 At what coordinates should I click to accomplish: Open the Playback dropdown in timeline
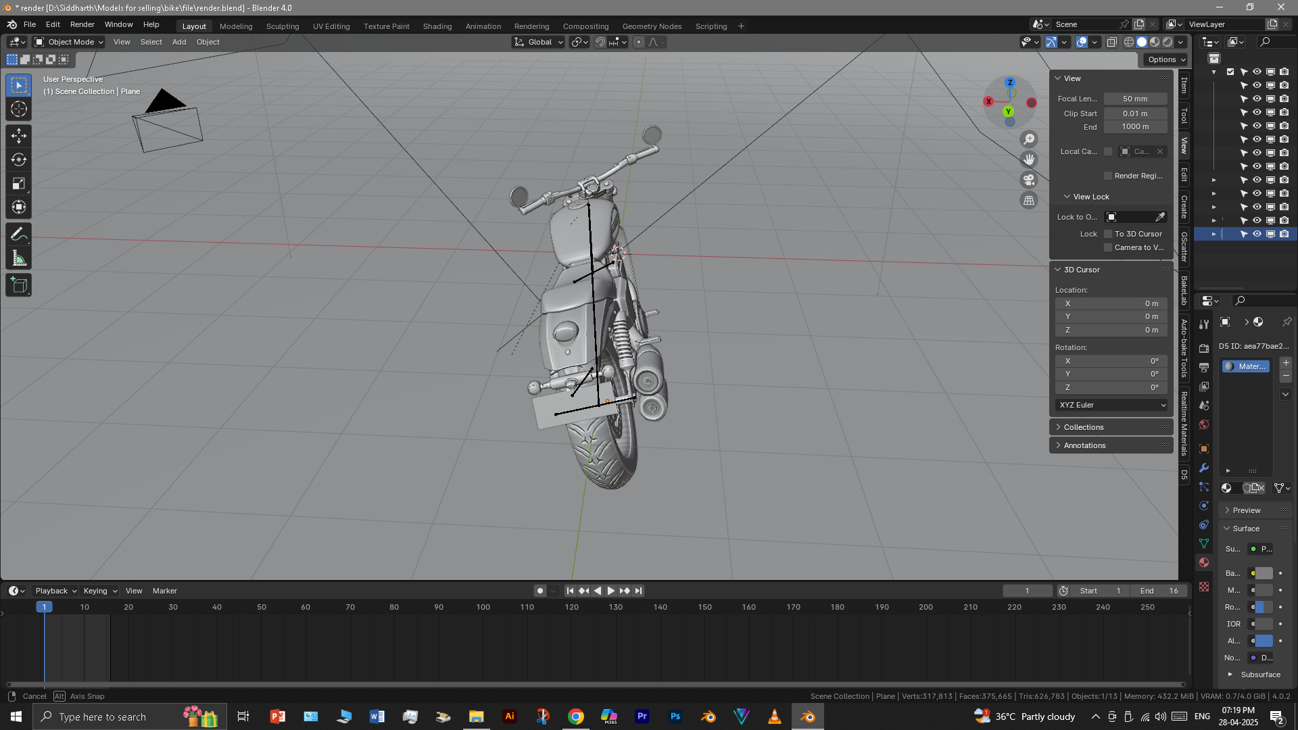pyautogui.click(x=55, y=591)
